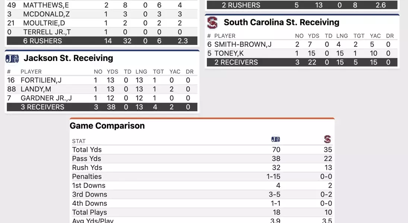408x223 pixels.
Task: Select MCDONALD,Z rushing row
Action: (102, 14)
